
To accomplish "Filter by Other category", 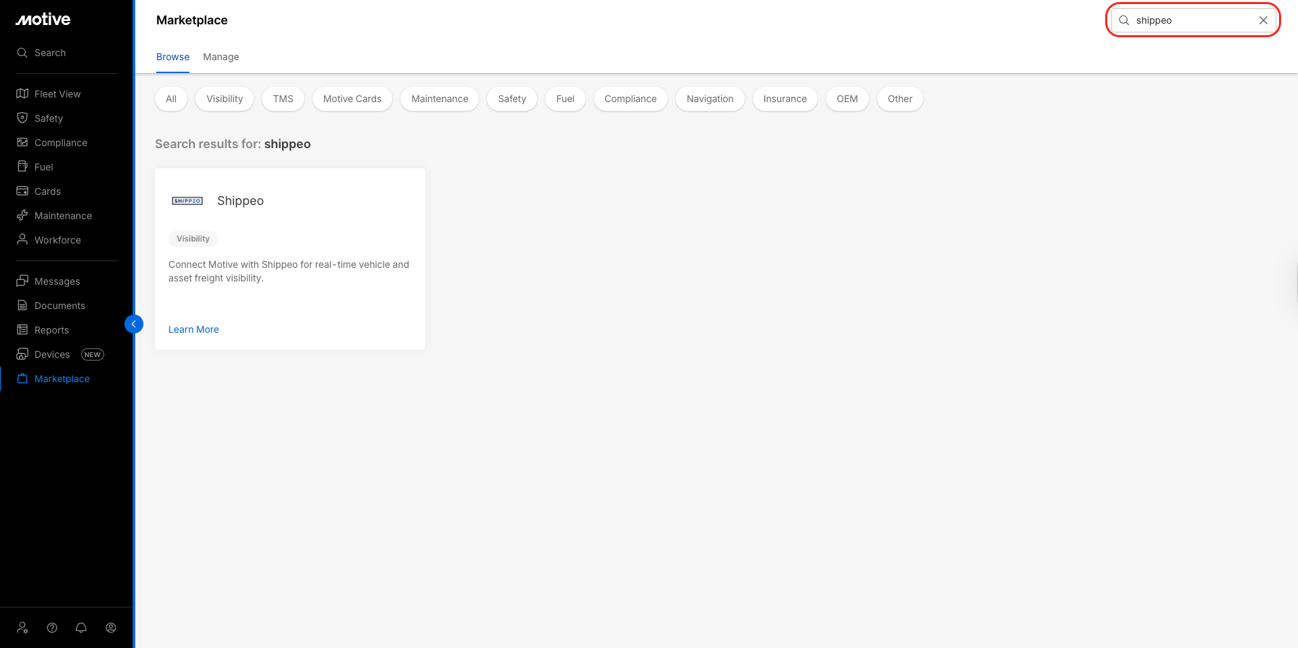I will [x=900, y=99].
